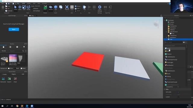The image size is (193, 108).
Task: Activate the Rotate tool
Action: (28, 8)
